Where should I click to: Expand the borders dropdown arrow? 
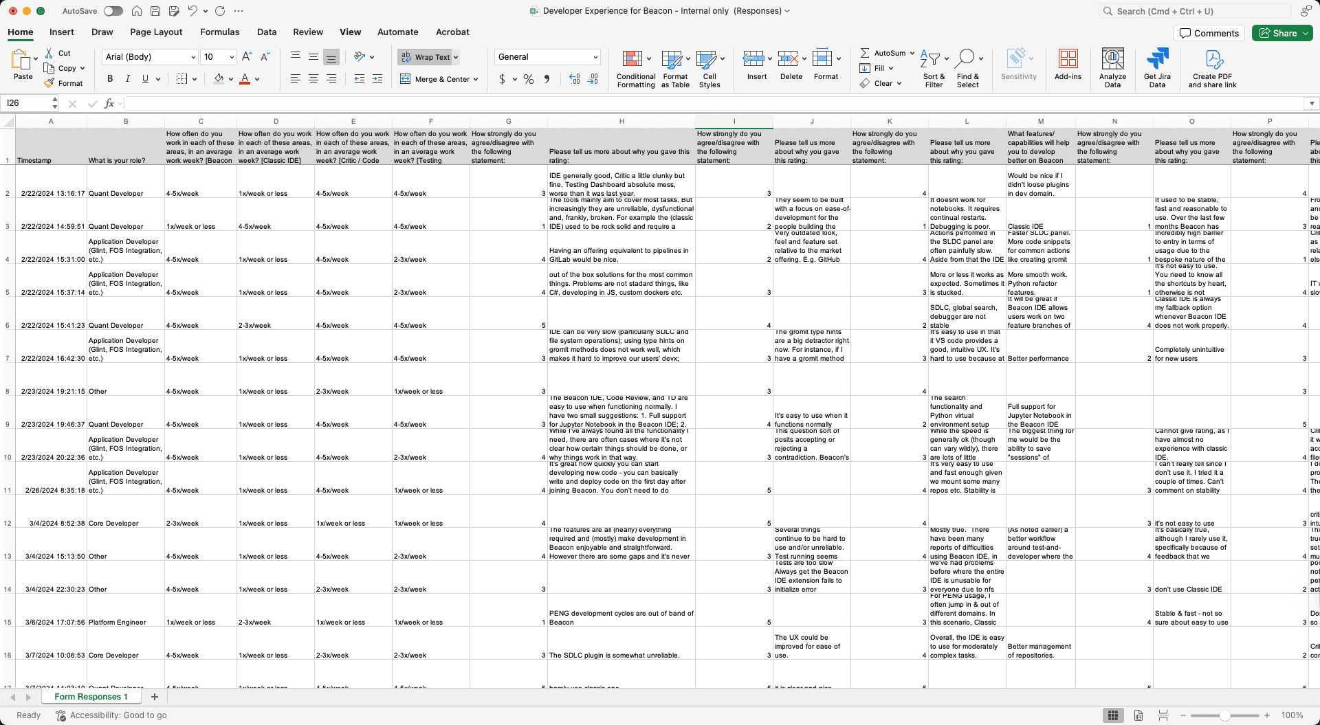coord(195,80)
